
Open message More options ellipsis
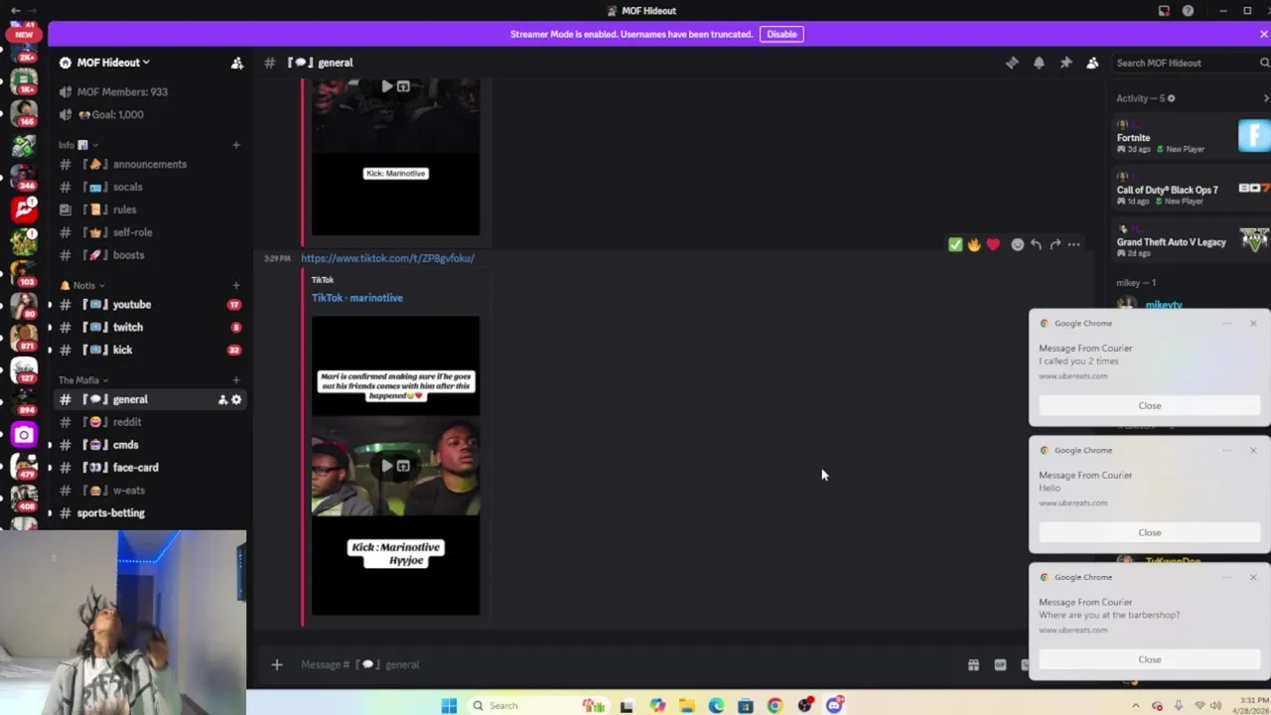1073,244
